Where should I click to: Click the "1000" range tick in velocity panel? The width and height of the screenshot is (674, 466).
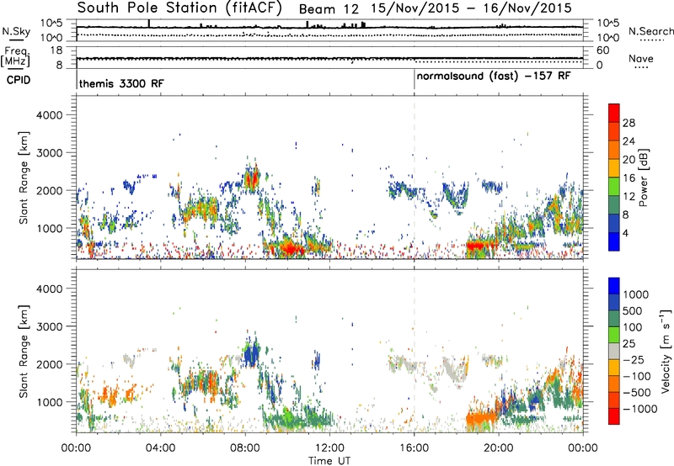point(49,402)
